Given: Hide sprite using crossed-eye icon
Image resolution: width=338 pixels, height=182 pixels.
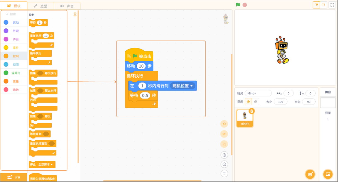Looking at the screenshot, I should point(256,102).
